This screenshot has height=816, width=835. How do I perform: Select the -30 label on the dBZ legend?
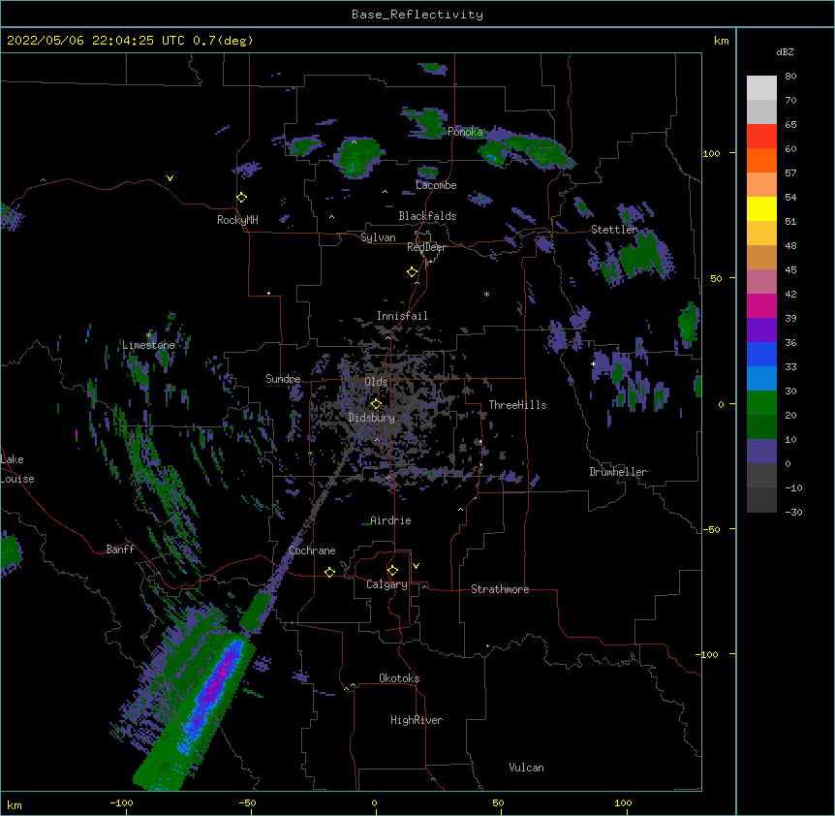(793, 512)
